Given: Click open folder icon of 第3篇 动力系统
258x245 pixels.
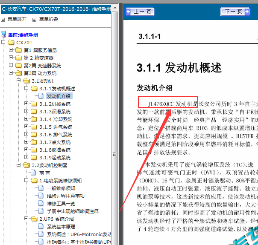Looking at the screenshot, I should [19, 73].
